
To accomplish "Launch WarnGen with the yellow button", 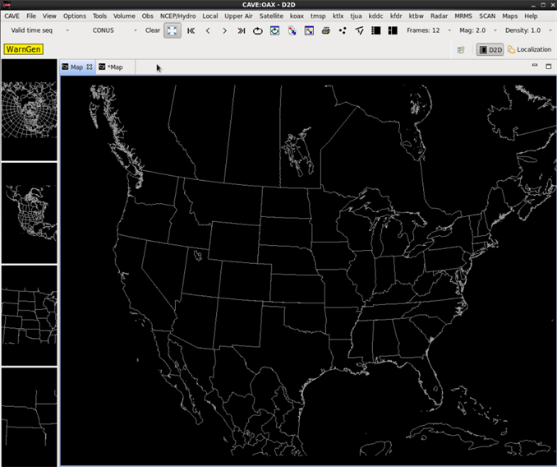I will click(24, 49).
